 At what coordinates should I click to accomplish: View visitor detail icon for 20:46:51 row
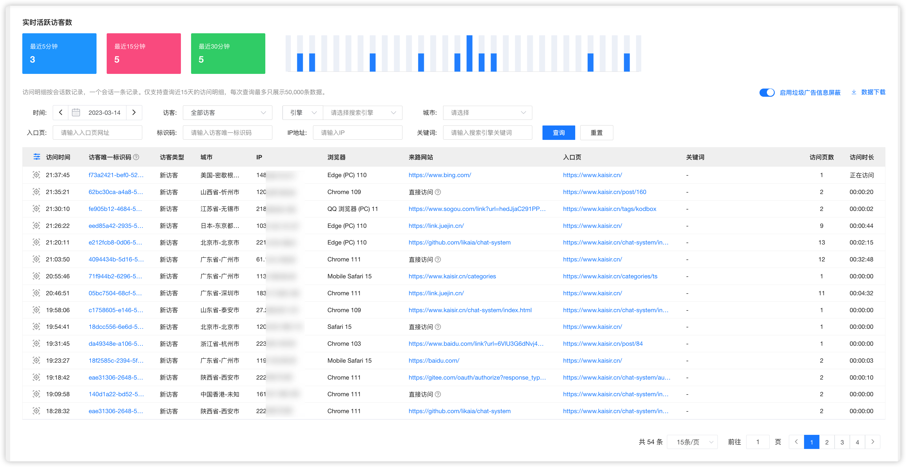click(x=36, y=293)
